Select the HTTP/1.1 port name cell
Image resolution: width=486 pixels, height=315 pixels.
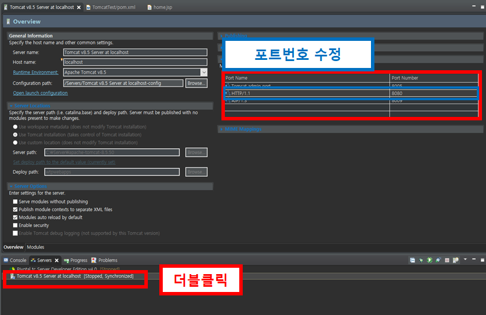[x=307, y=93]
